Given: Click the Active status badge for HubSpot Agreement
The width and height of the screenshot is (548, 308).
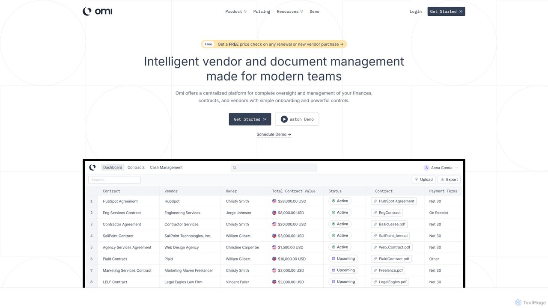Looking at the screenshot, I should 340,201.
